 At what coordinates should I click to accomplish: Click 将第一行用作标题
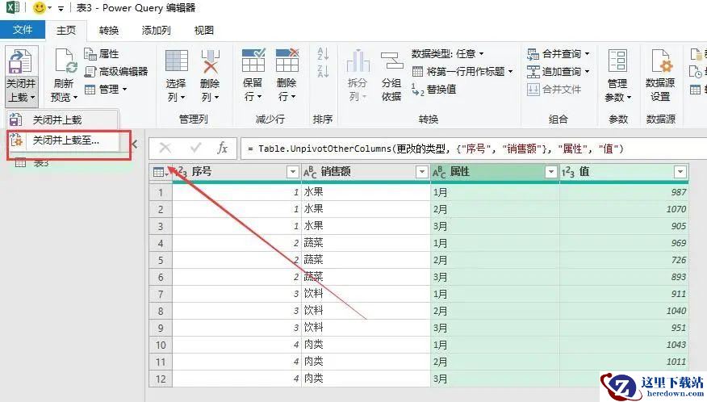coord(462,71)
